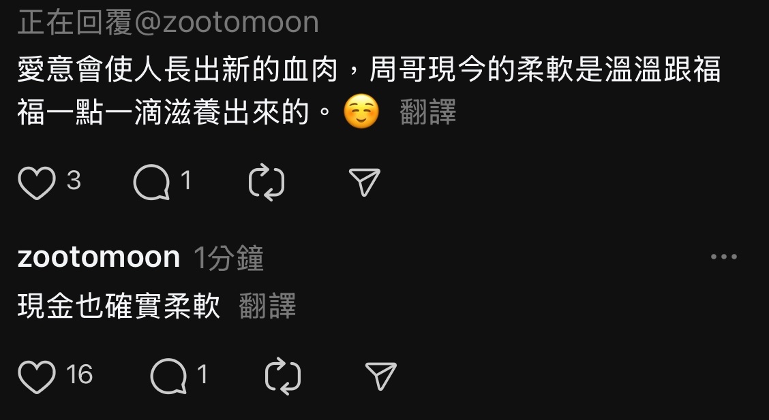Screen dimensions: 769x420
Task: Translate the first post with 翻譯
Action: 427,112
